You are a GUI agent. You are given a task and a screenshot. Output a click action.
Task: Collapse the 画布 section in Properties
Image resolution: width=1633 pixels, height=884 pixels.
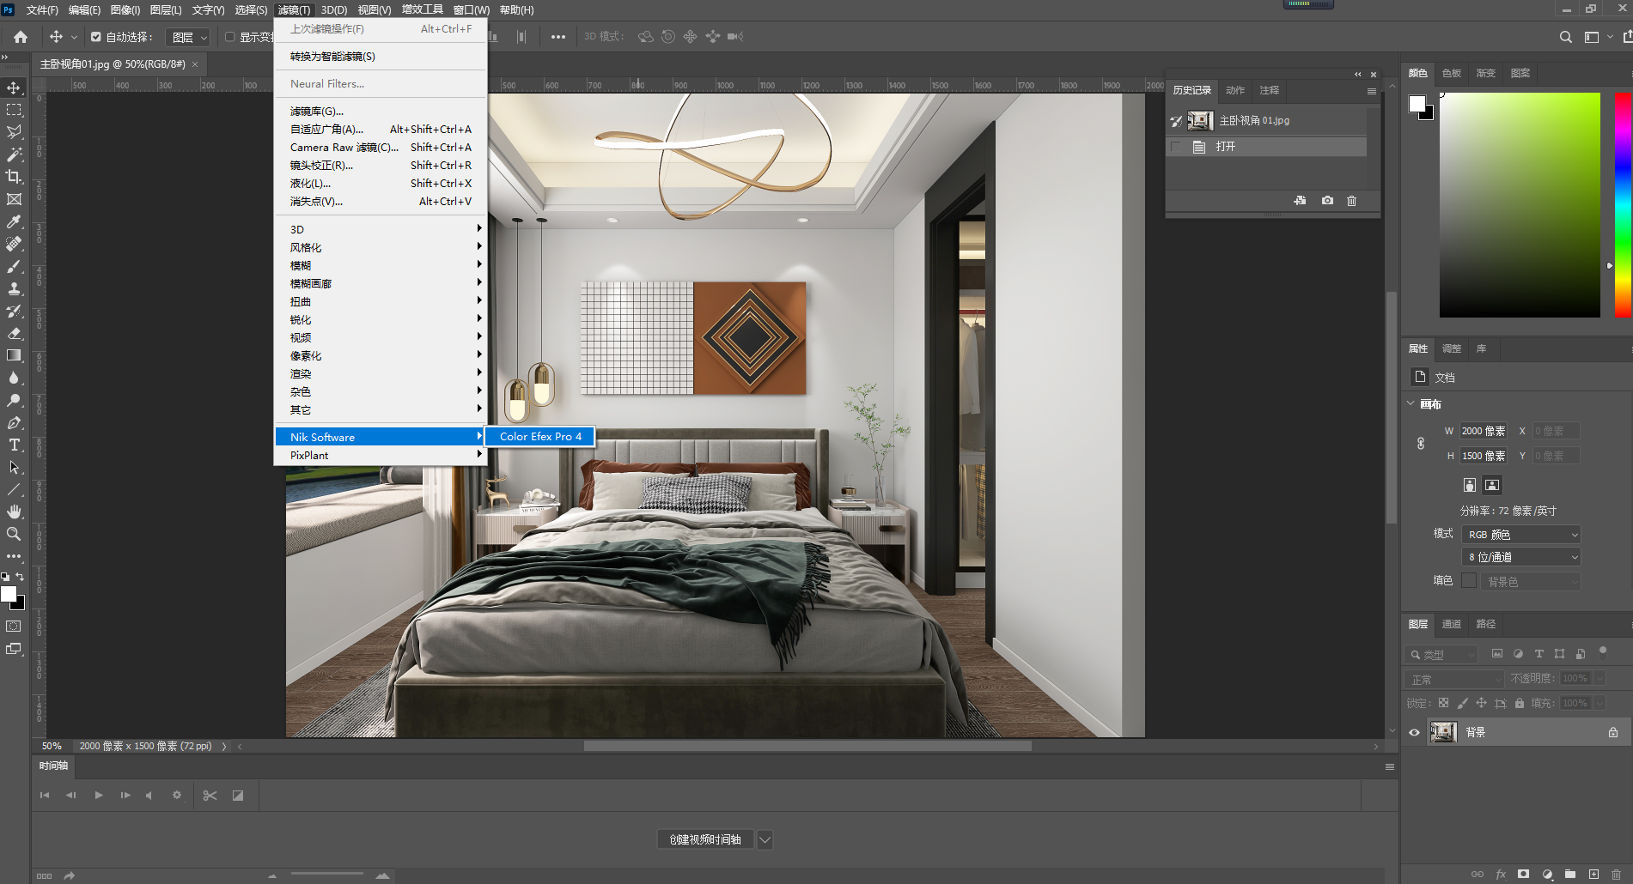(1411, 403)
